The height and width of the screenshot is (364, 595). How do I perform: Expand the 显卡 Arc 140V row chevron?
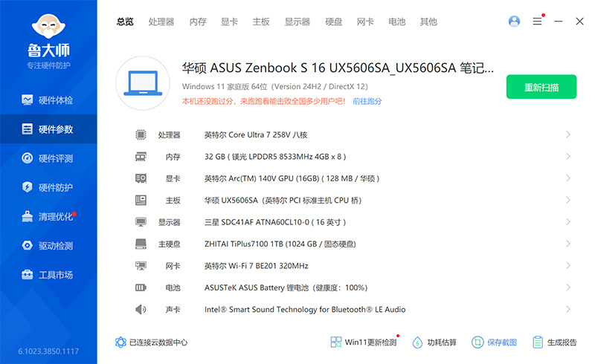[x=568, y=178]
